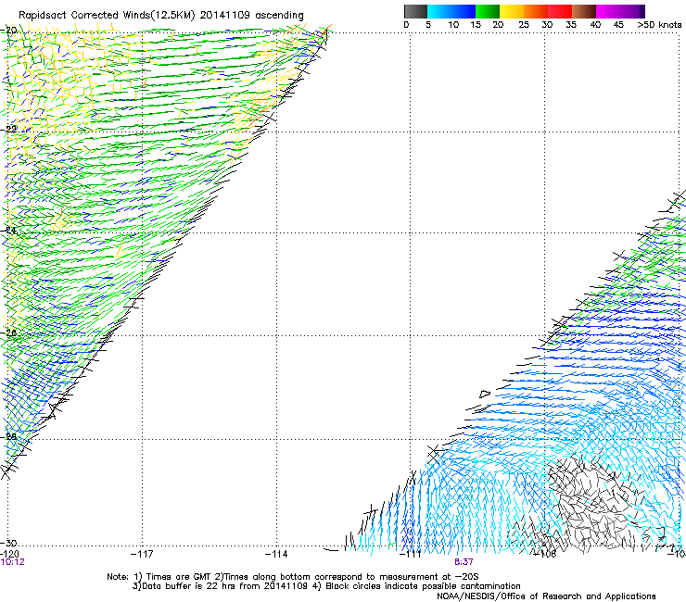Click the 'Times are GMT' note line

292,577
